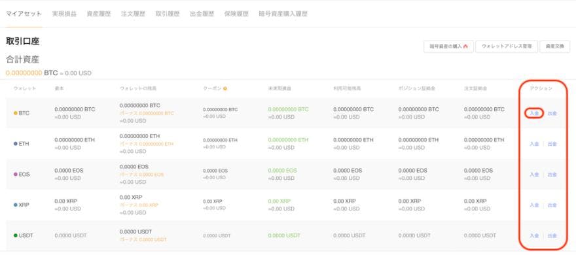The width and height of the screenshot is (576, 257).
Task: Click the ETH coin dot icon
Action: point(16,144)
